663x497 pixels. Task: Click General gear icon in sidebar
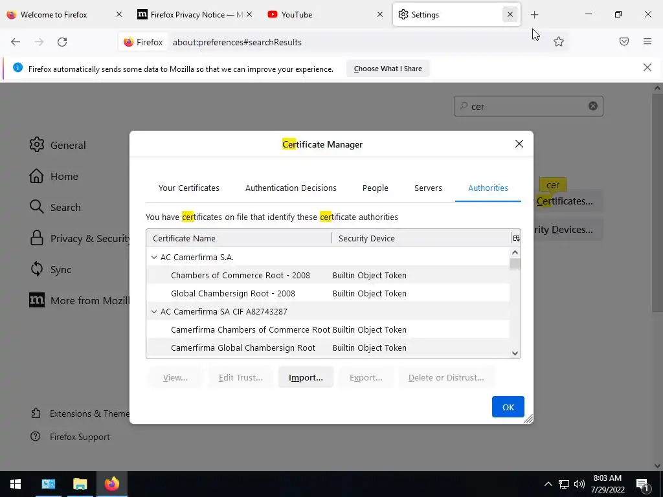pyautogui.click(x=37, y=144)
